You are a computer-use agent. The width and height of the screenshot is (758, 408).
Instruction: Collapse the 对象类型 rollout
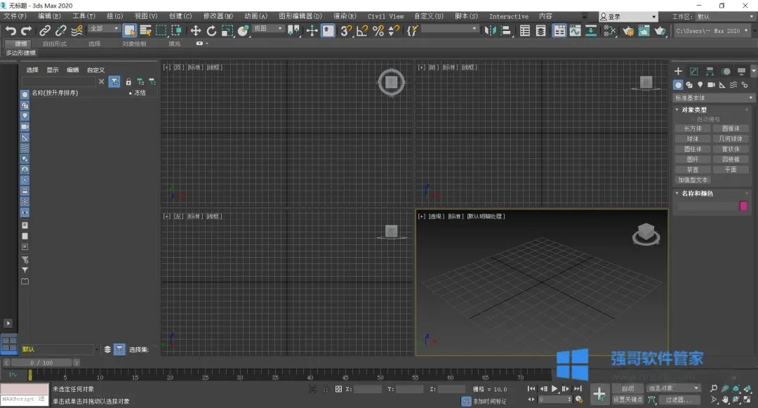click(694, 110)
